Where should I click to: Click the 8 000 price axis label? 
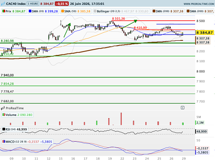click(x=200, y=71)
